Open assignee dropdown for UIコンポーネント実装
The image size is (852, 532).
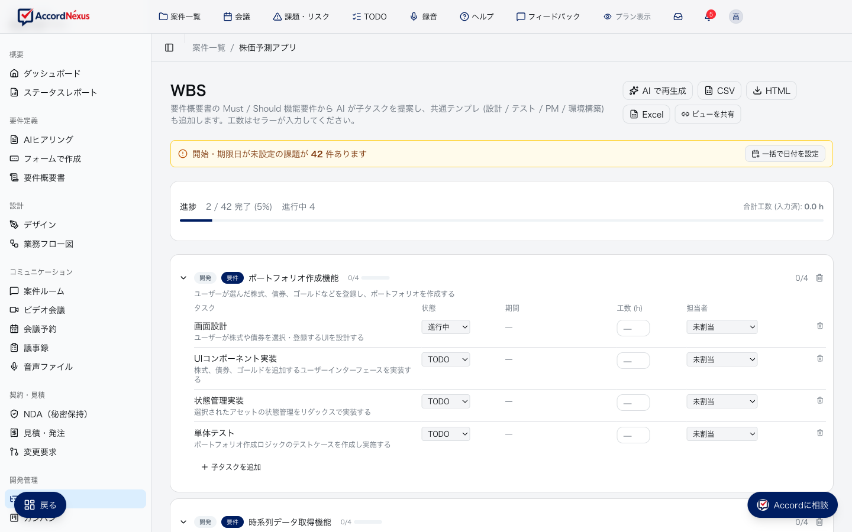tap(722, 359)
